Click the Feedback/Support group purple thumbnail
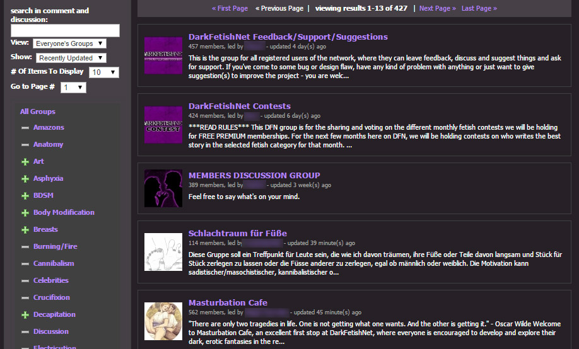 click(163, 55)
